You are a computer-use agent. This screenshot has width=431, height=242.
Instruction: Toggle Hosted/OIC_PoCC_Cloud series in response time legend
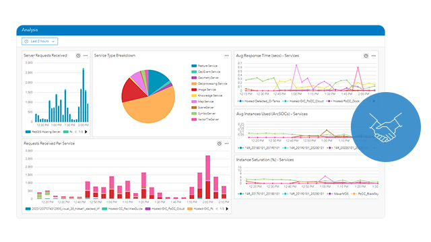tap(303, 102)
